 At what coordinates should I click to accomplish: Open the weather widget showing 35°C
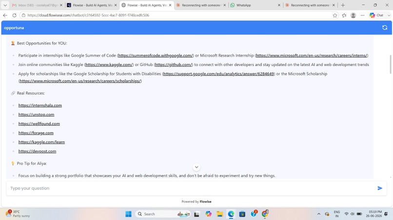point(18,214)
